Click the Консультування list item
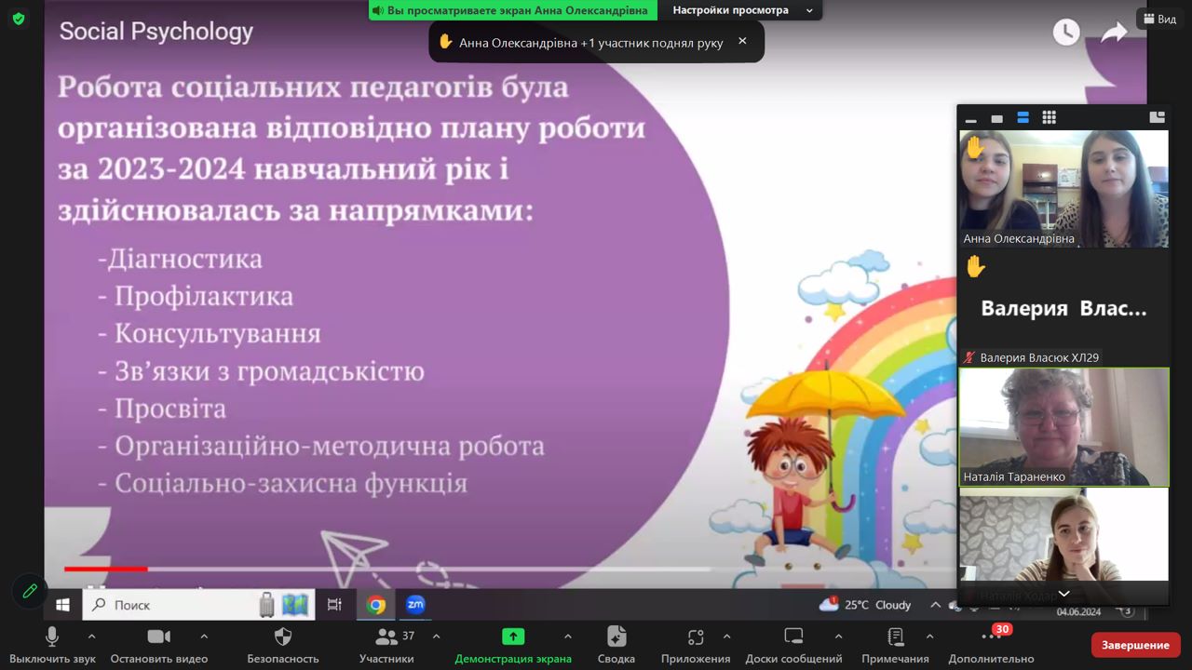Image resolution: width=1192 pixels, height=670 pixels. pyautogui.click(x=210, y=333)
